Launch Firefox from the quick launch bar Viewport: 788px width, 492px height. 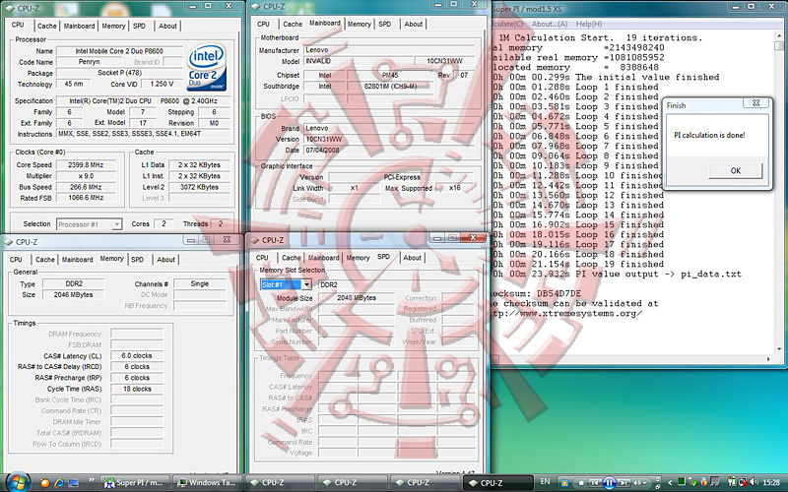point(44,483)
